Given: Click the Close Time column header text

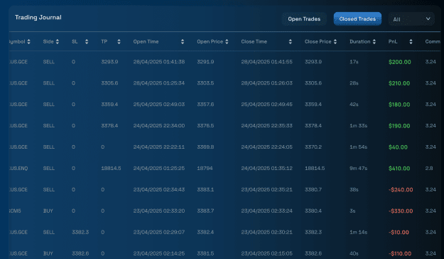Looking at the screenshot, I should [254, 42].
